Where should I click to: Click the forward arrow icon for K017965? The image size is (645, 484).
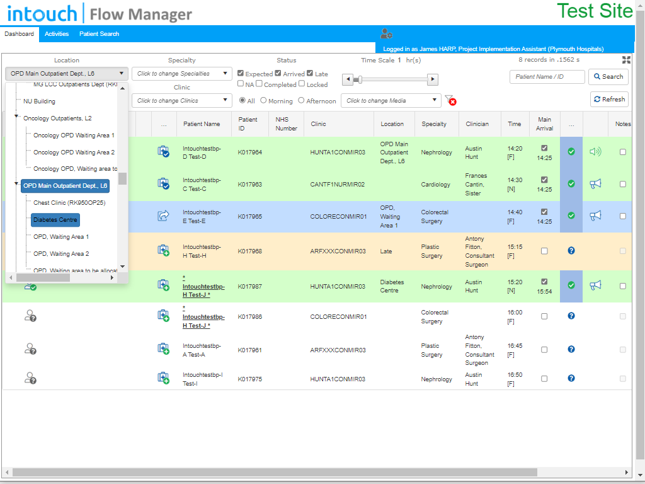163,216
